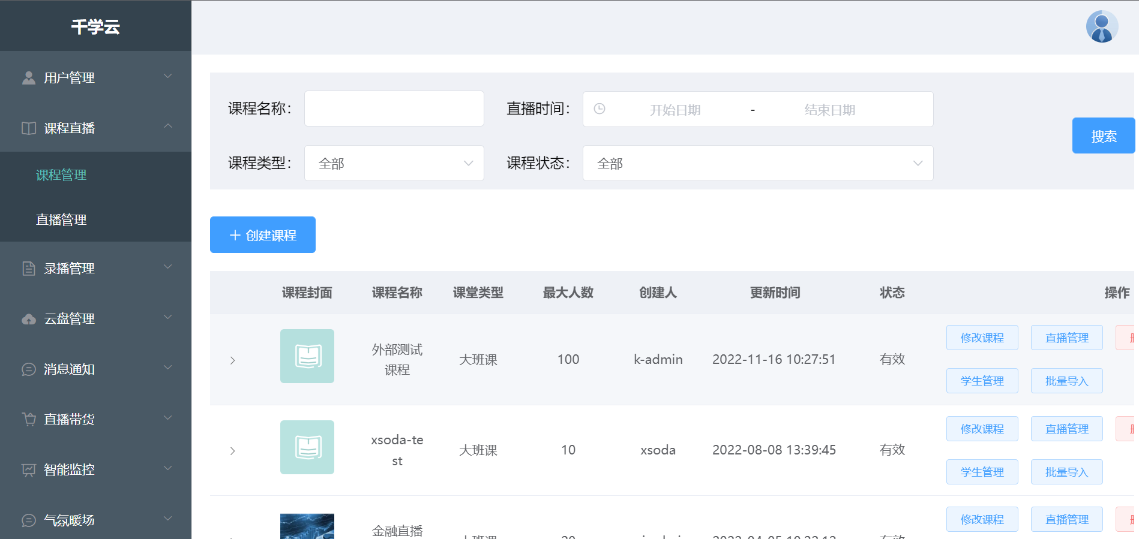
Task: Click 批量导入 for 外部测试课程
Action: click(1067, 381)
